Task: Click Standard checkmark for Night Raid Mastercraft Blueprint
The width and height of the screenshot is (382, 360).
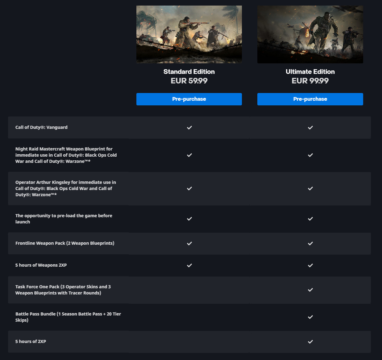Action: [189, 155]
